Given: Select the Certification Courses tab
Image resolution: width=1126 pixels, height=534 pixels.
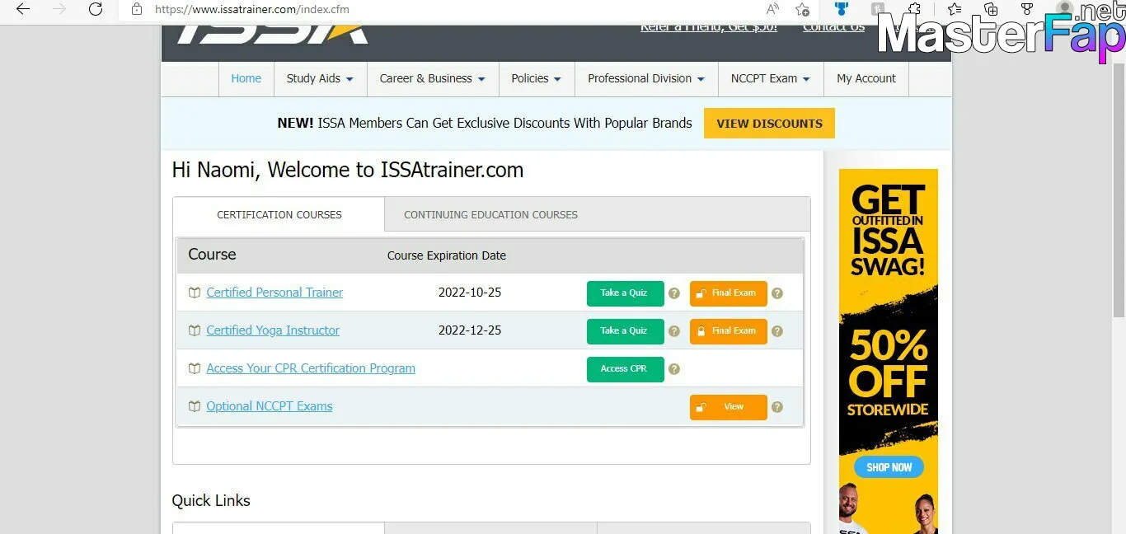Looking at the screenshot, I should [x=279, y=214].
